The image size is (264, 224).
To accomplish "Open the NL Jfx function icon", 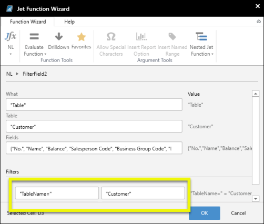I will pyautogui.click(x=11, y=36).
